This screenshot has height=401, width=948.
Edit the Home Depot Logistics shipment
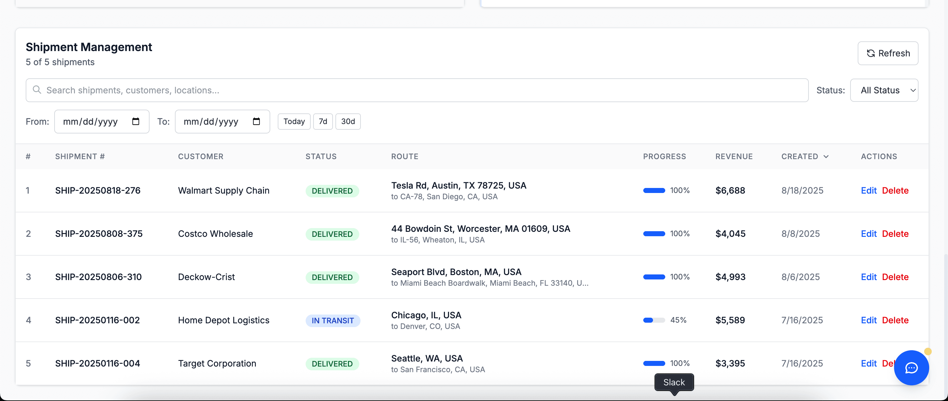869,320
